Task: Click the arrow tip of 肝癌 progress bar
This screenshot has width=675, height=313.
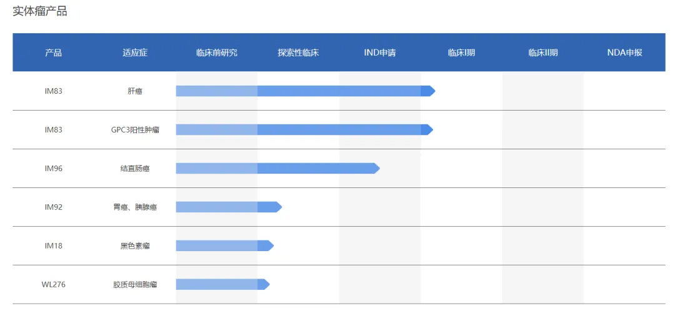Action: point(429,91)
